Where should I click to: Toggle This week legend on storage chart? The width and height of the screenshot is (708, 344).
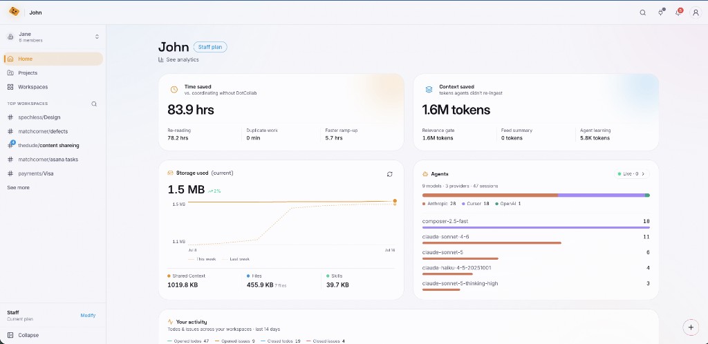[x=202, y=259]
